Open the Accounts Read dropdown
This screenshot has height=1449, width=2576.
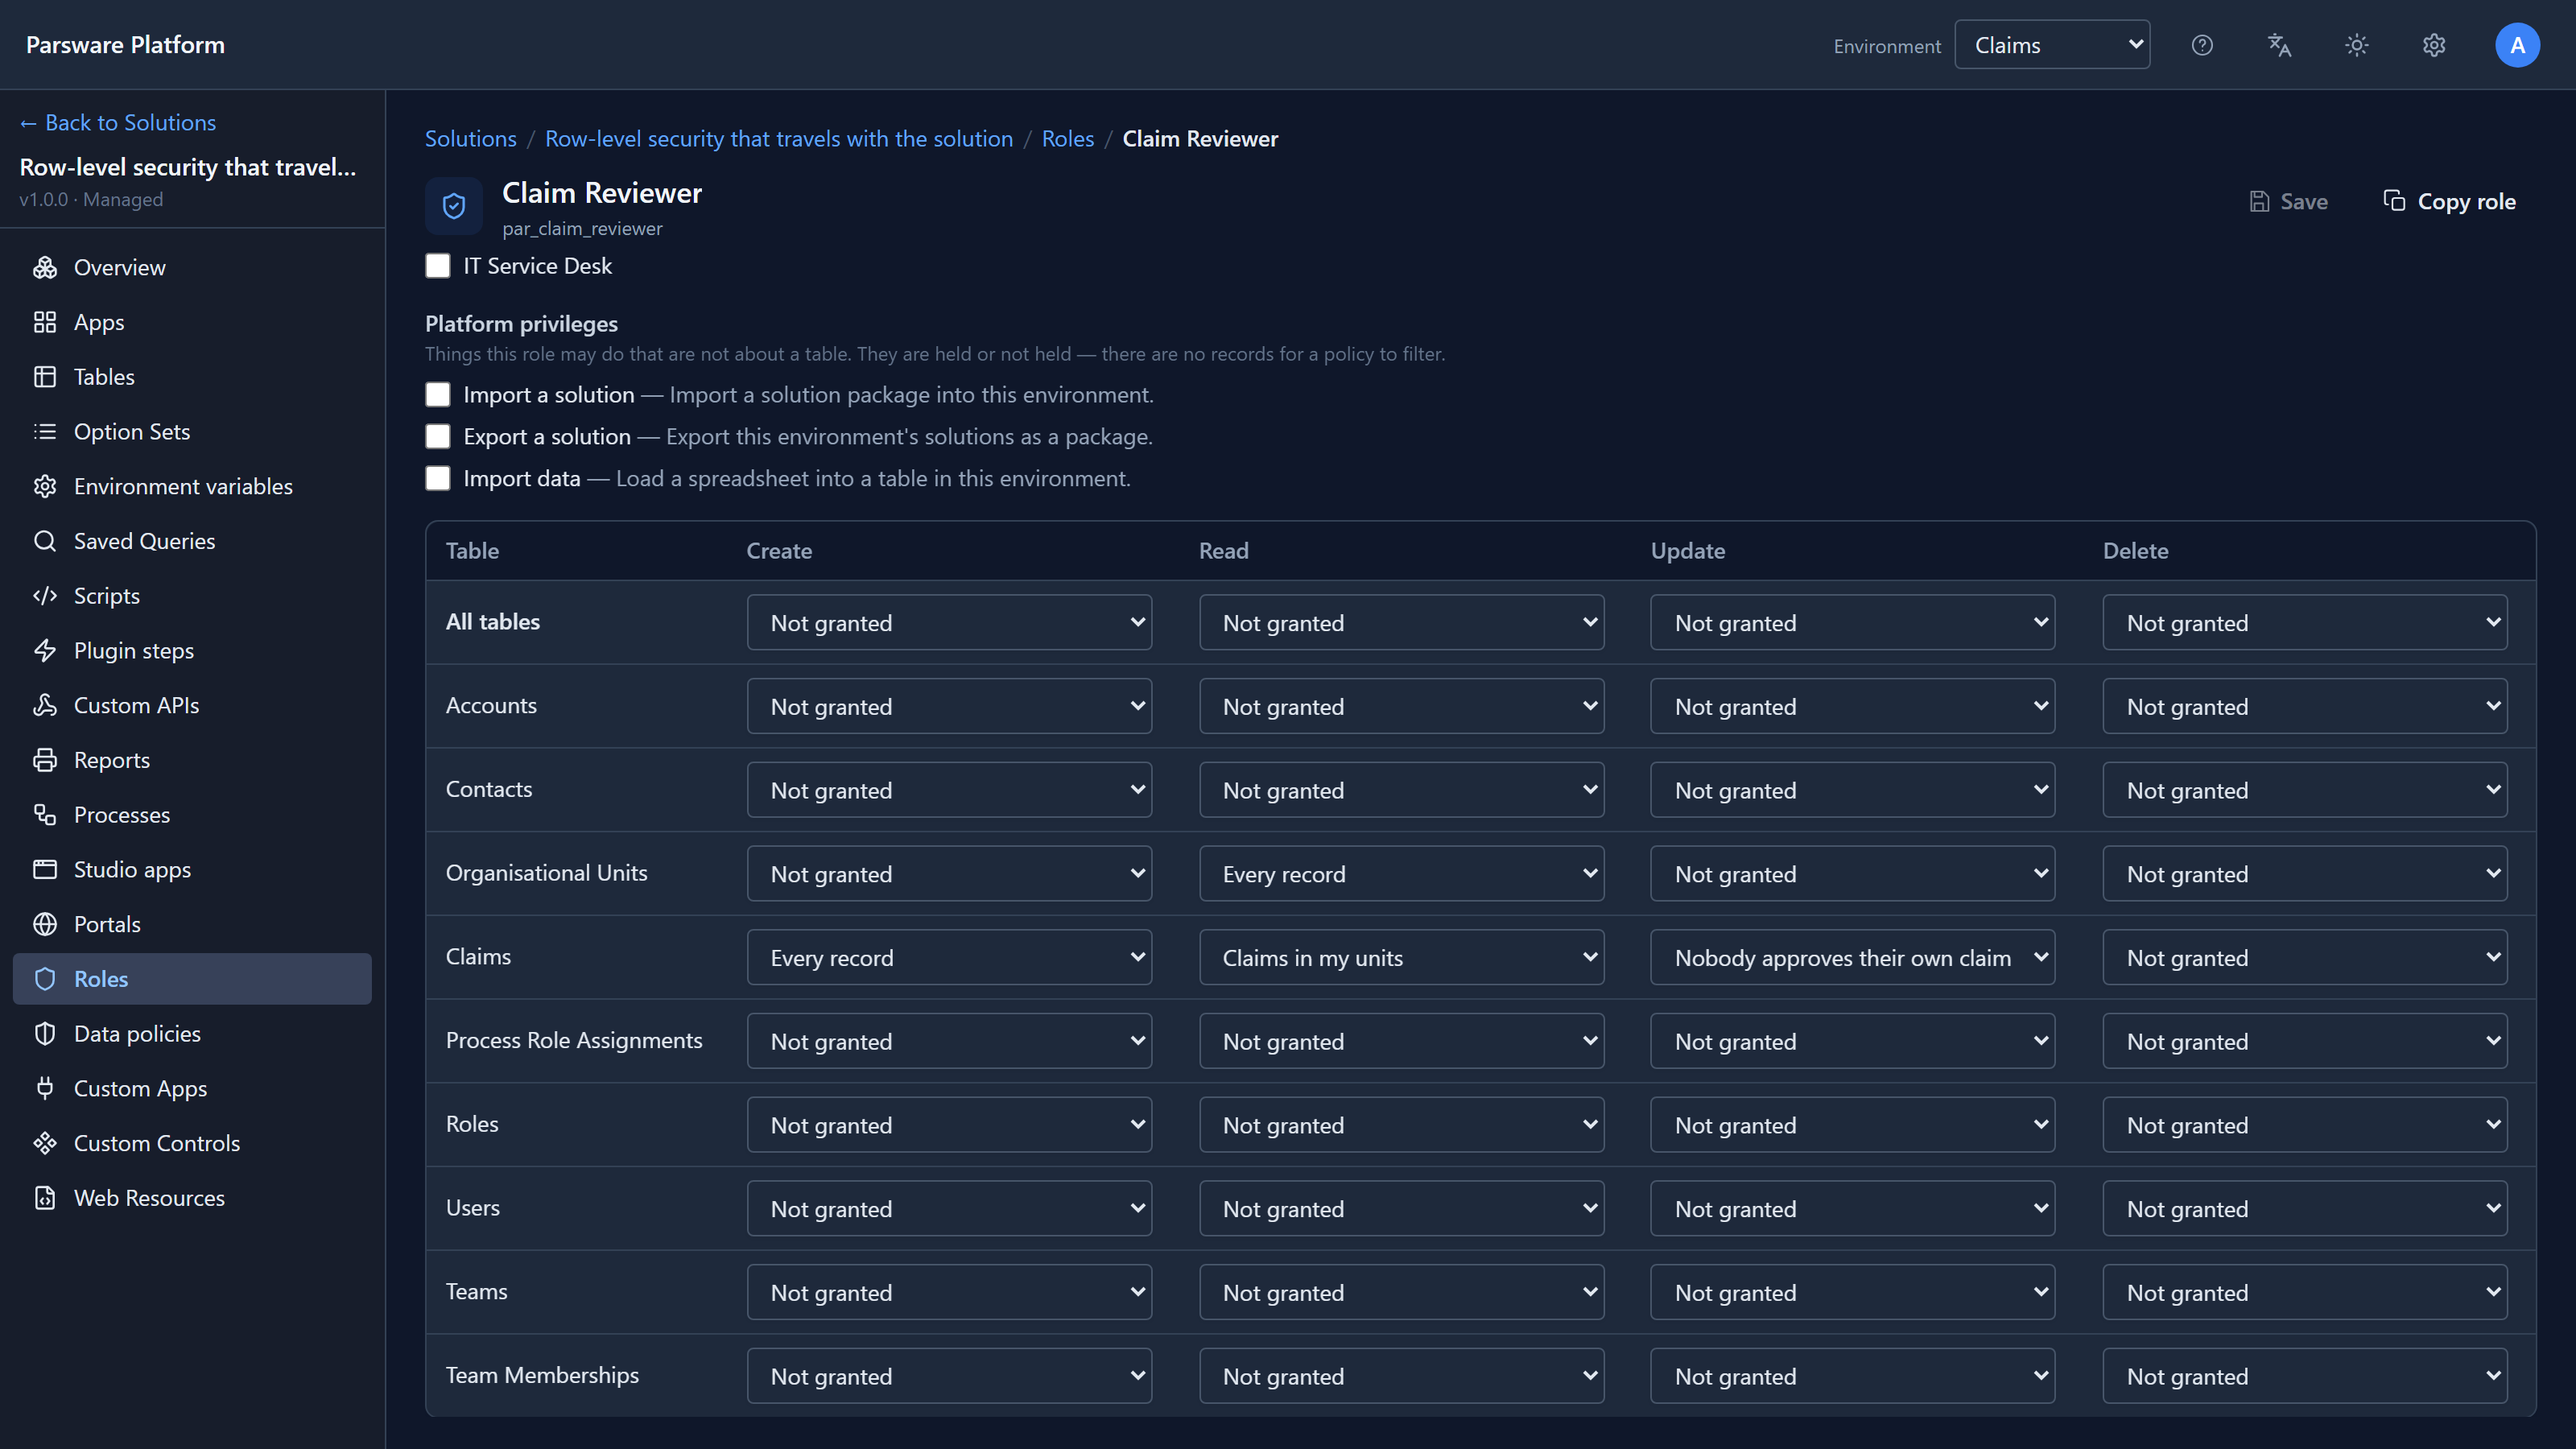(1401, 707)
